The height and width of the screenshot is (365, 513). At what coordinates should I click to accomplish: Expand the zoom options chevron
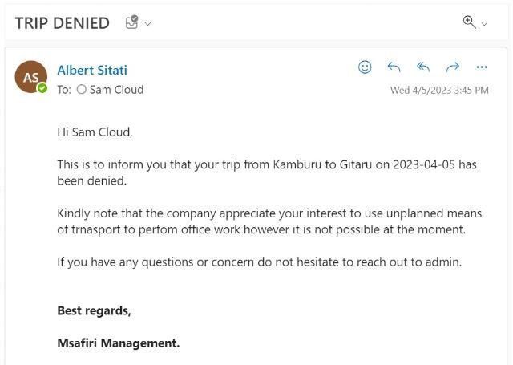(x=484, y=24)
